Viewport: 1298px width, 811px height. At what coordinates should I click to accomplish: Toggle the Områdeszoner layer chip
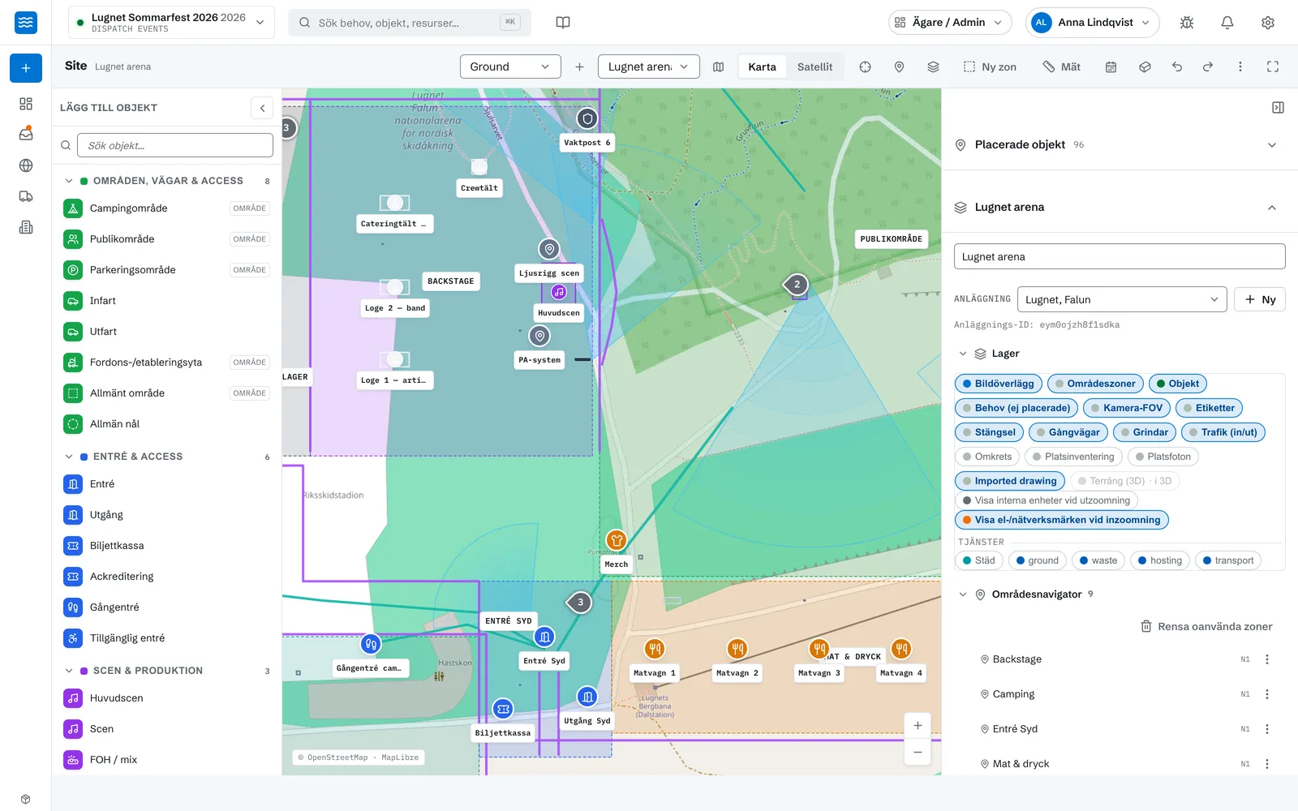[x=1095, y=384]
